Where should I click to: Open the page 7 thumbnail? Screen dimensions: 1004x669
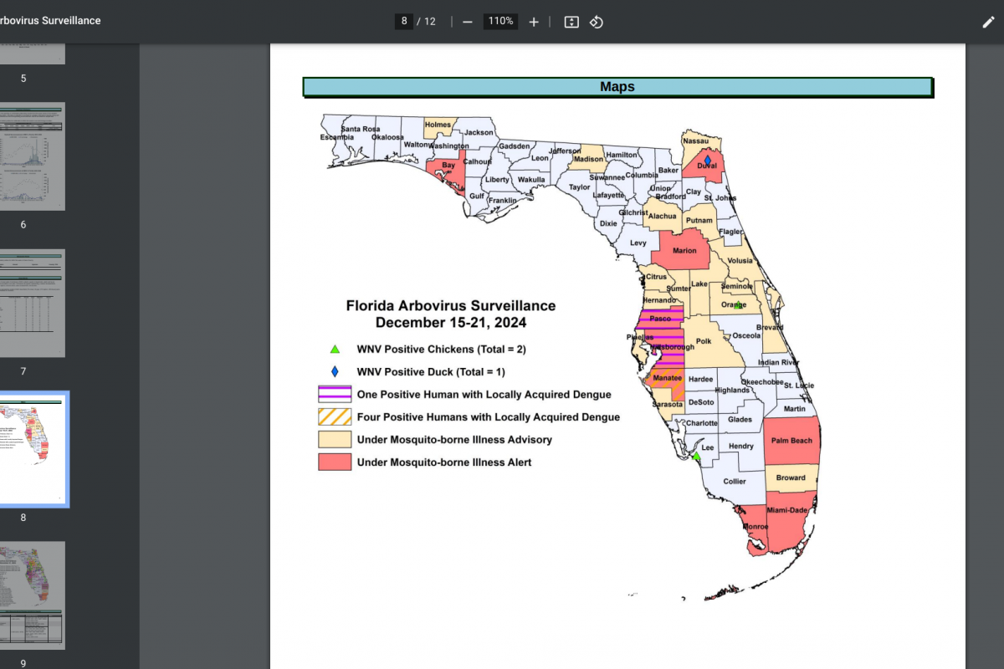click(32, 303)
